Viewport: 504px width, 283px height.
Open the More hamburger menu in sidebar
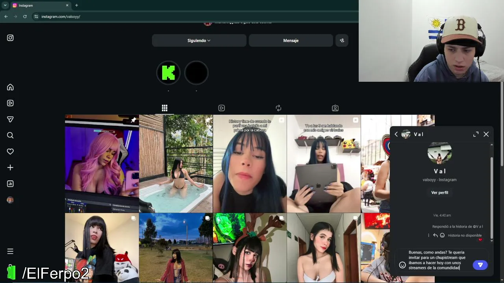point(10,251)
